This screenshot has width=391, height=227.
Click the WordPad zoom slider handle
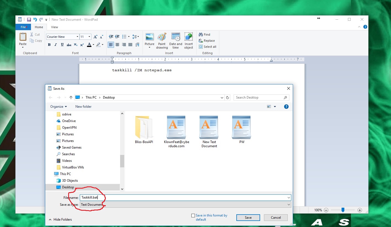(x=343, y=210)
